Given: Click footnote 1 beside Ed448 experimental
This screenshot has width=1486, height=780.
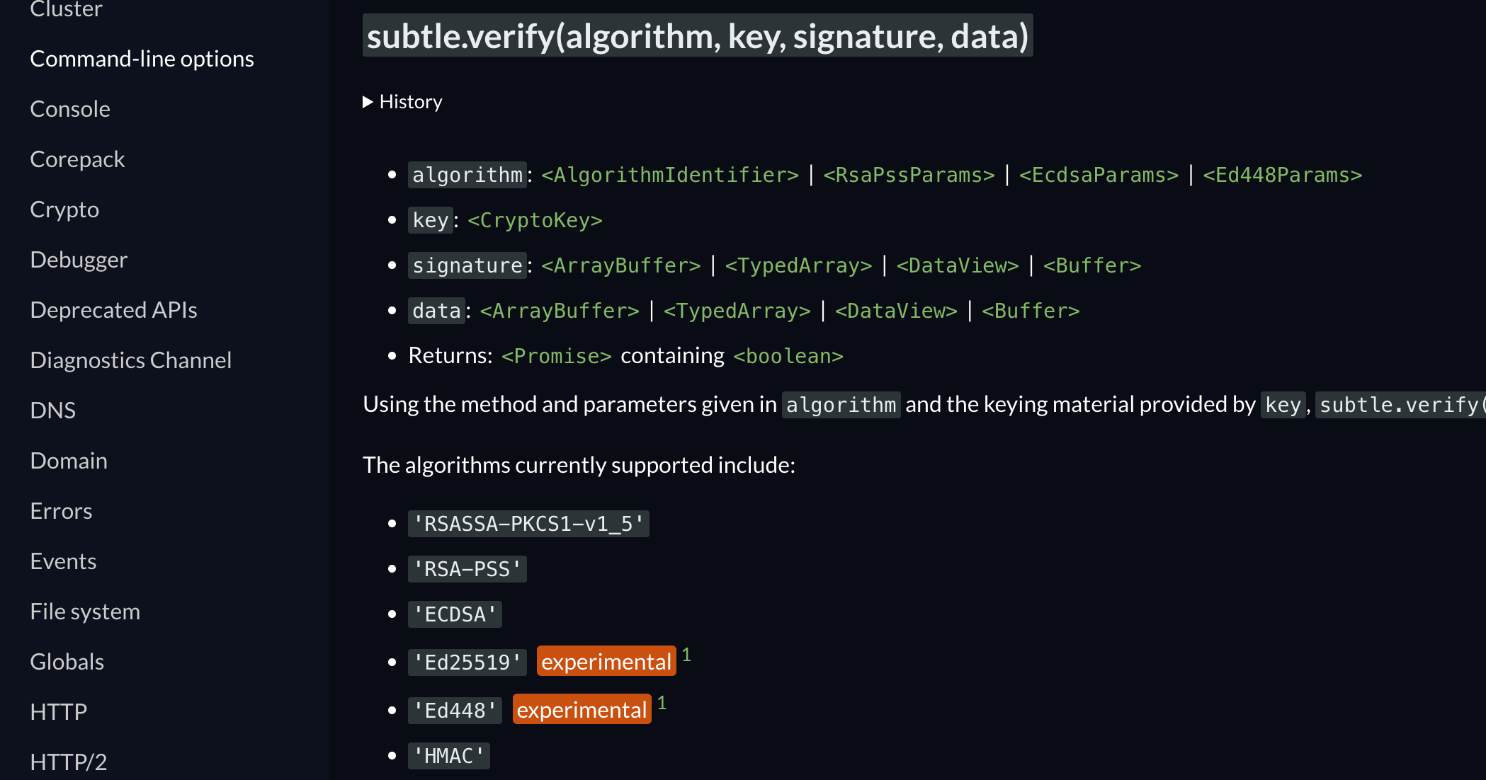Looking at the screenshot, I should (x=662, y=703).
